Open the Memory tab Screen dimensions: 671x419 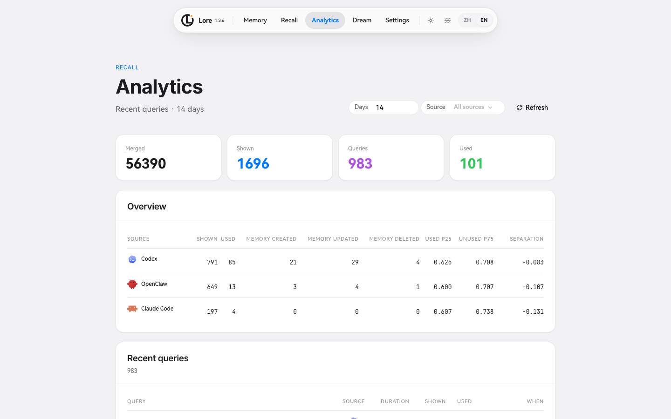(x=255, y=20)
